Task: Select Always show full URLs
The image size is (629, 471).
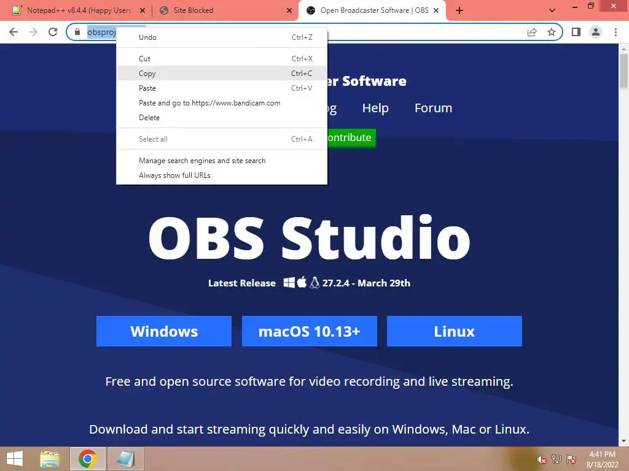Action: click(221, 175)
